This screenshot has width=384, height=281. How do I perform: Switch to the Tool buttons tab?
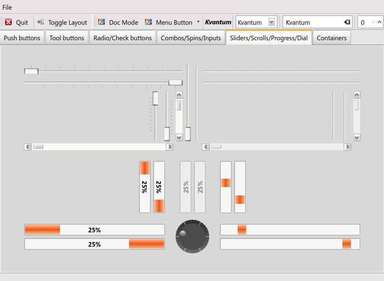pyautogui.click(x=67, y=38)
